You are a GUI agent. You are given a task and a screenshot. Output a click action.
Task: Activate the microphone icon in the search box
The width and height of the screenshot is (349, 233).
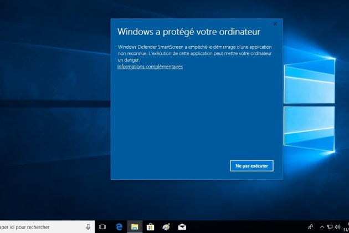click(x=88, y=227)
